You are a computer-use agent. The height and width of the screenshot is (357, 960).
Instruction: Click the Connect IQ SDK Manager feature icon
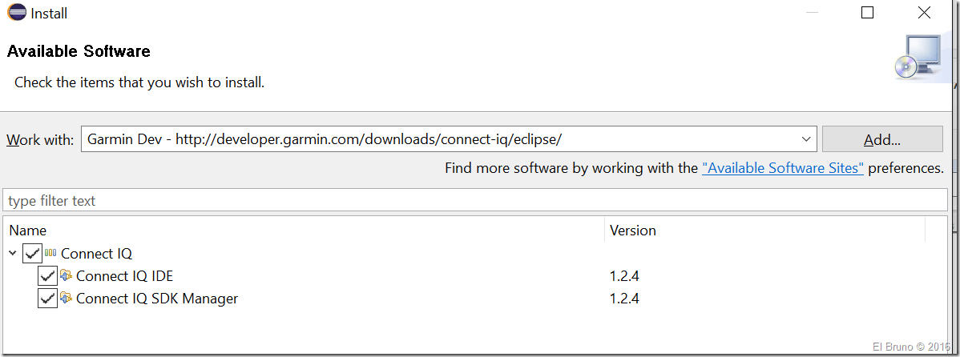67,299
